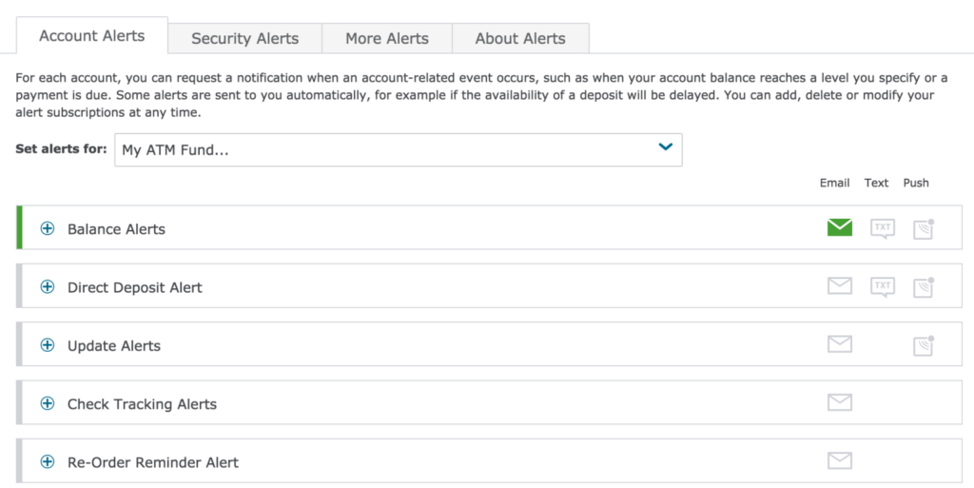Click the green Email icon for Balance Alerts
The height and width of the screenshot is (488, 974).
(840, 227)
